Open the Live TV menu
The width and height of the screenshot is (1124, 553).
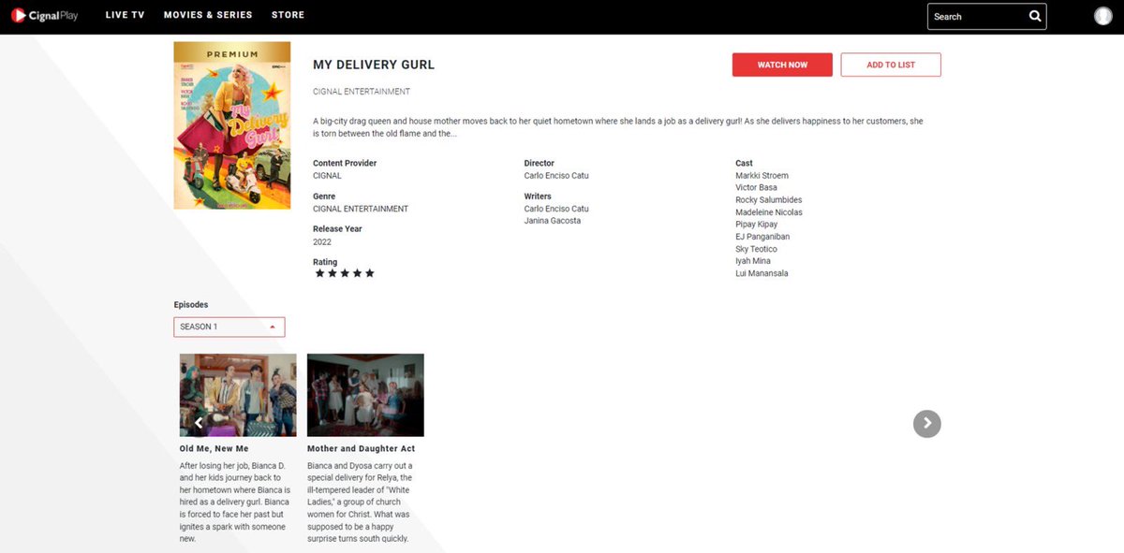(125, 16)
